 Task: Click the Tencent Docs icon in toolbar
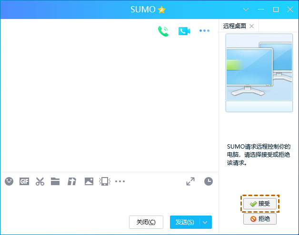[x=72, y=181]
